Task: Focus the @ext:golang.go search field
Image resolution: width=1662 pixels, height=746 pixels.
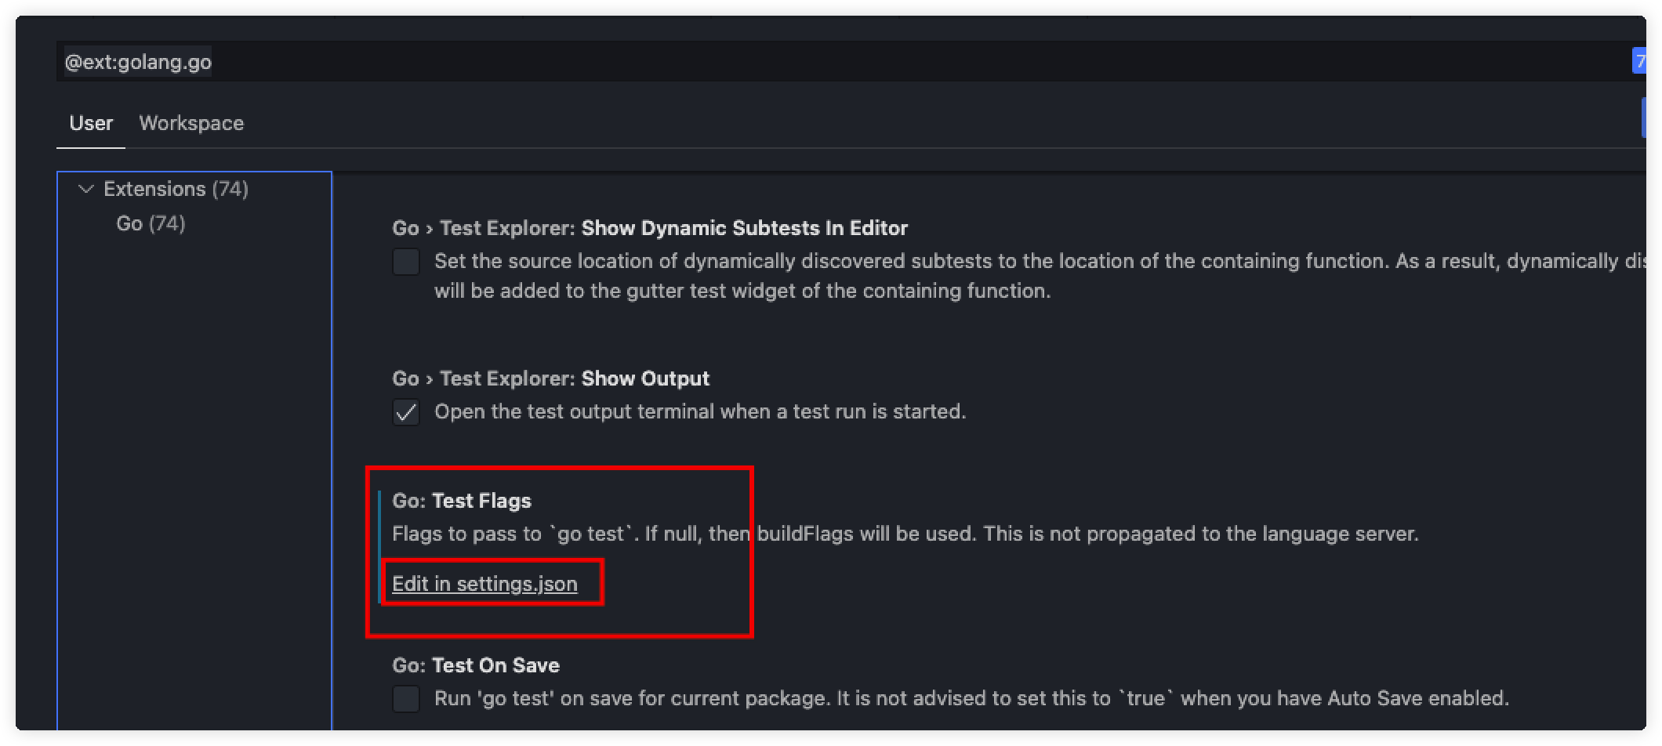Action: [x=784, y=61]
